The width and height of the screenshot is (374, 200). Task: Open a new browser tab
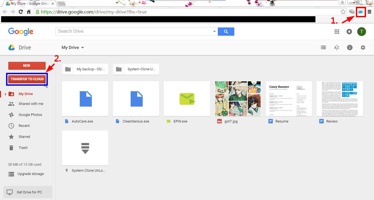[62, 4]
